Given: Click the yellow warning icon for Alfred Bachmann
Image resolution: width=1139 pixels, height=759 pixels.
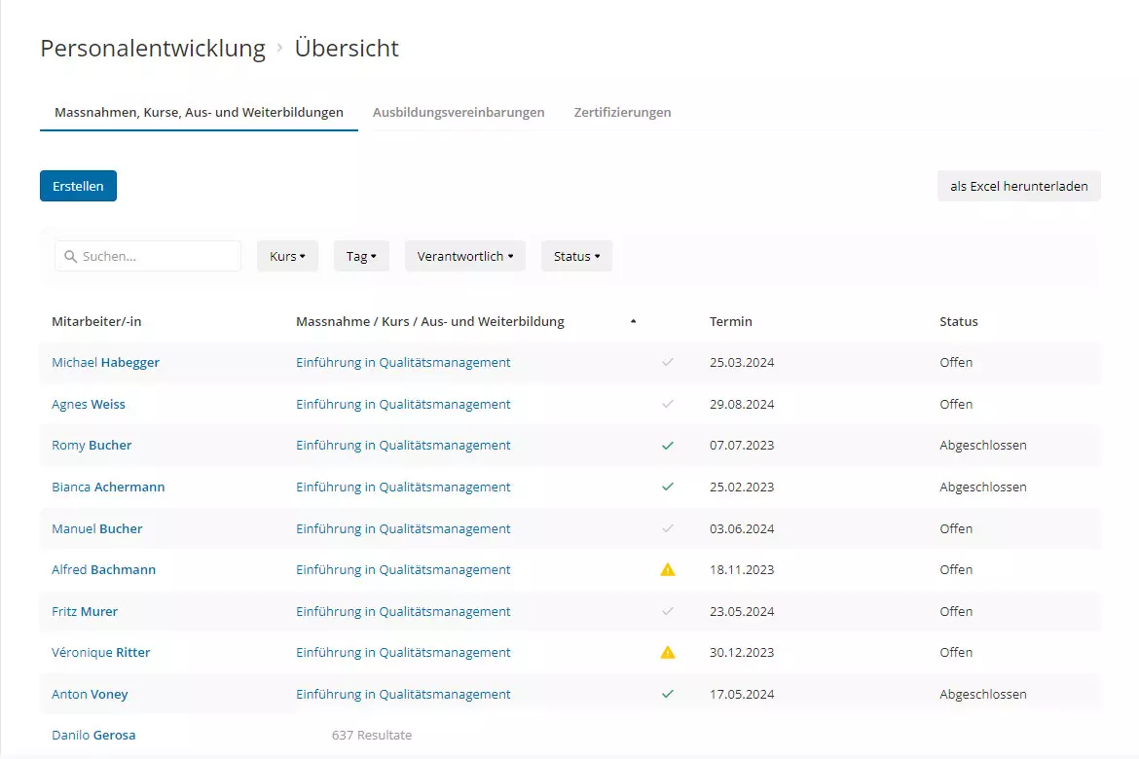Looking at the screenshot, I should [667, 570].
